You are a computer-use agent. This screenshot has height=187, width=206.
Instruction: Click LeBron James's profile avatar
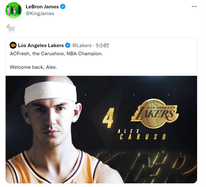click(13, 10)
